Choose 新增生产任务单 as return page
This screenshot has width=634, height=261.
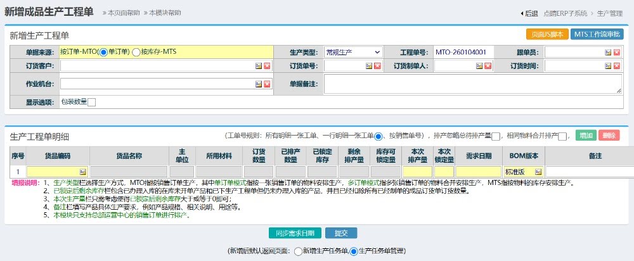point(298,251)
